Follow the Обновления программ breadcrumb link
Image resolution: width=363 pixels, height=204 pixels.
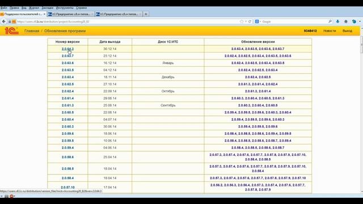pyautogui.click(x=65, y=31)
